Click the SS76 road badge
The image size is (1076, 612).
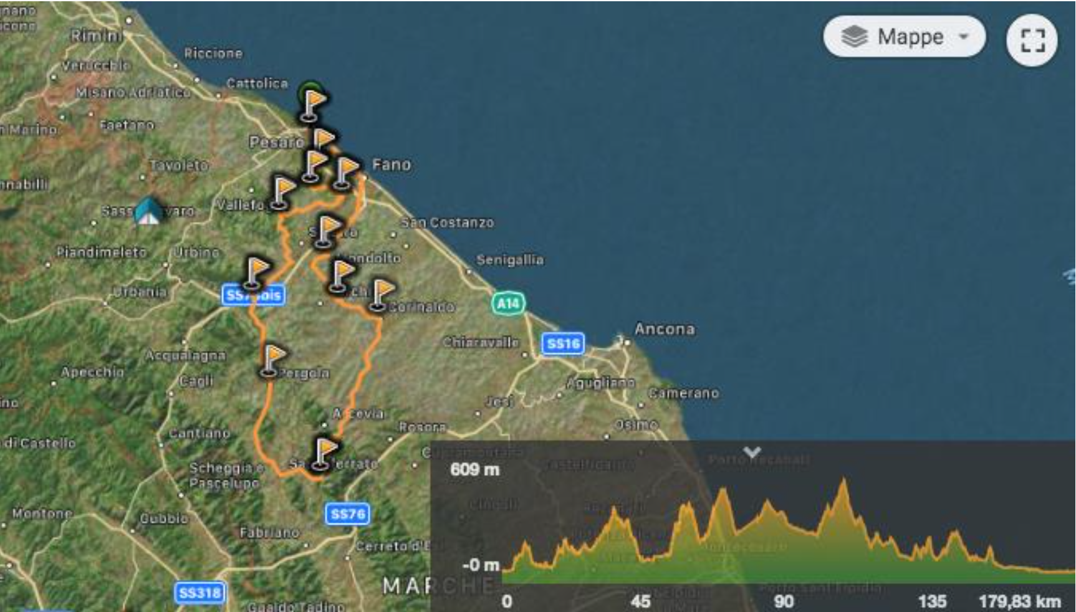(x=347, y=514)
